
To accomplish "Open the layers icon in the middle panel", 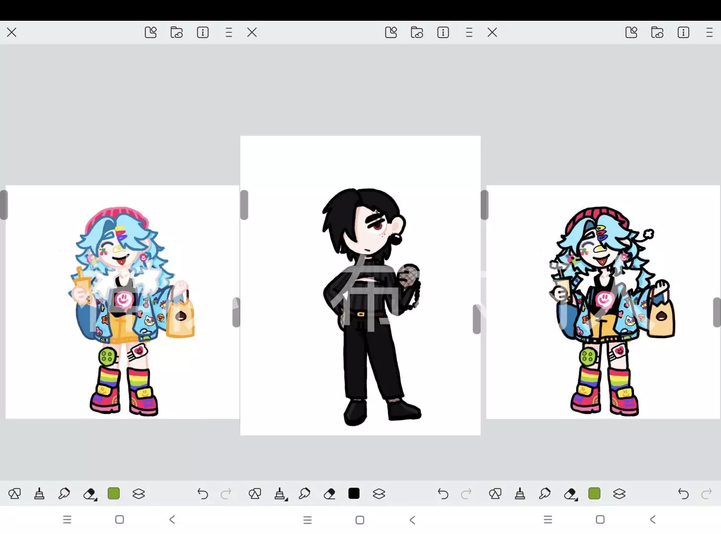I will pos(379,493).
